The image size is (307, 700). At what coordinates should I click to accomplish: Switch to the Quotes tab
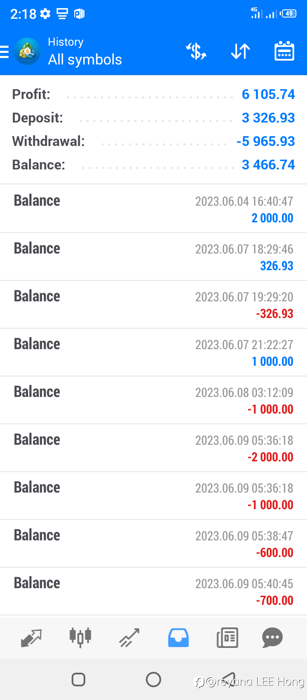[31, 638]
